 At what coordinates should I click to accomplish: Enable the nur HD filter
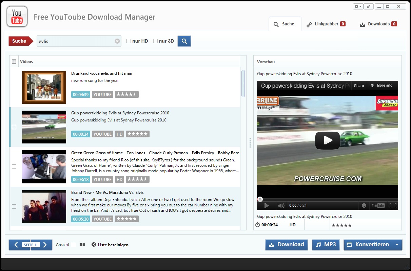coord(129,41)
